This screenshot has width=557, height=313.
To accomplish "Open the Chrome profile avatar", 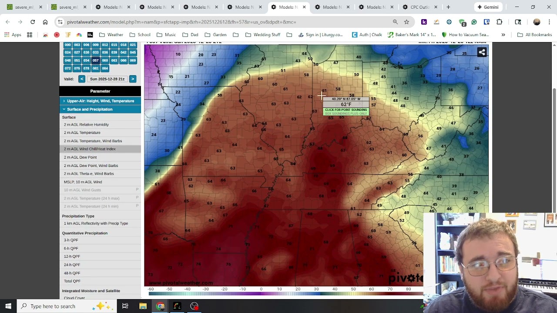I will click(537, 22).
